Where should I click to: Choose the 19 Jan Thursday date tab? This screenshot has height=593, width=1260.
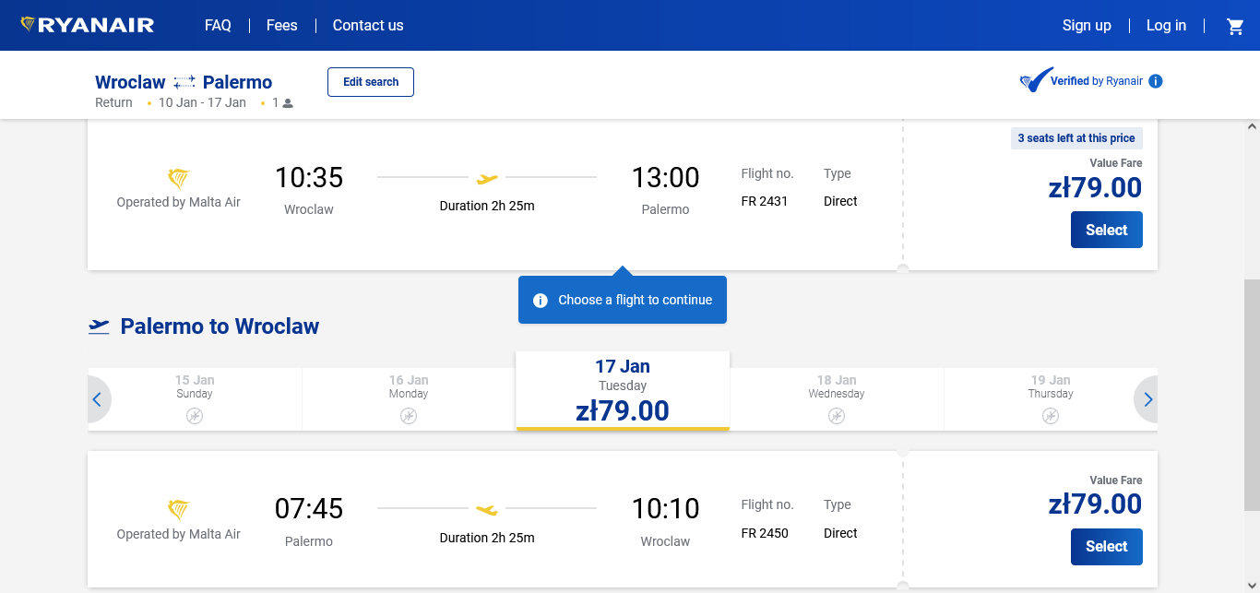(x=1051, y=399)
